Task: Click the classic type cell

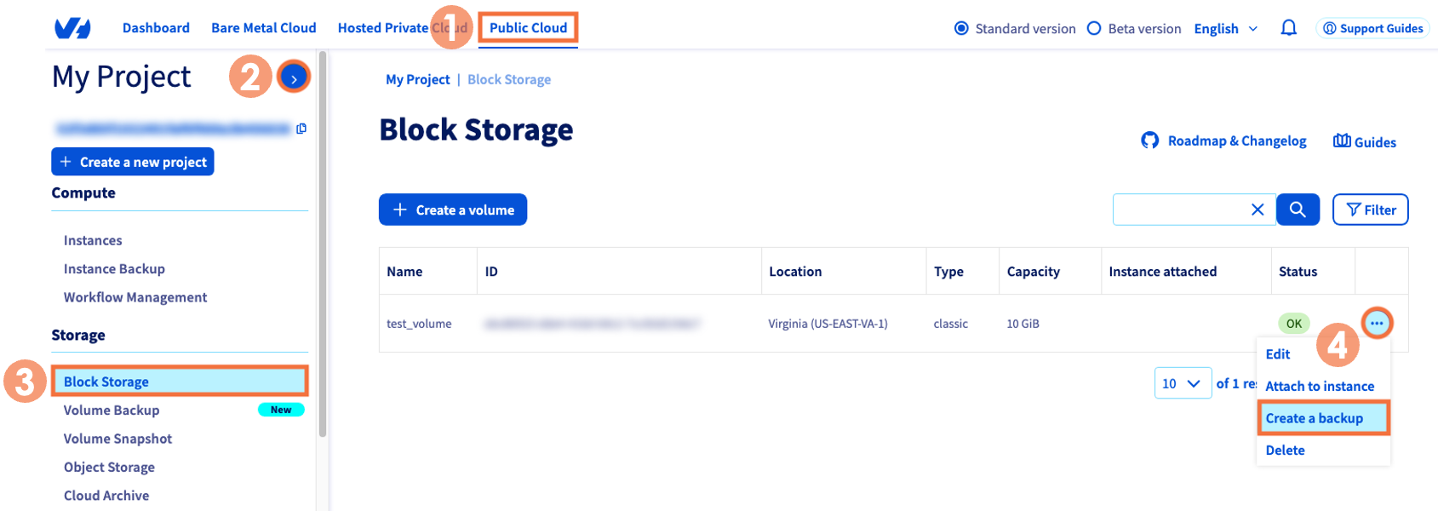Action: click(x=950, y=324)
